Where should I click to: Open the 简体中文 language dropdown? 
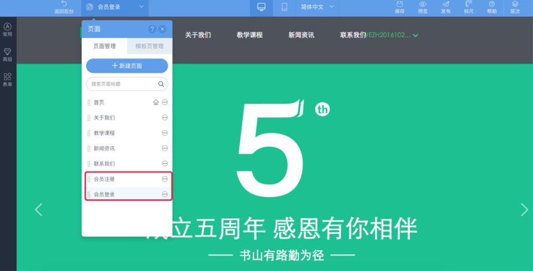pyautogui.click(x=317, y=8)
